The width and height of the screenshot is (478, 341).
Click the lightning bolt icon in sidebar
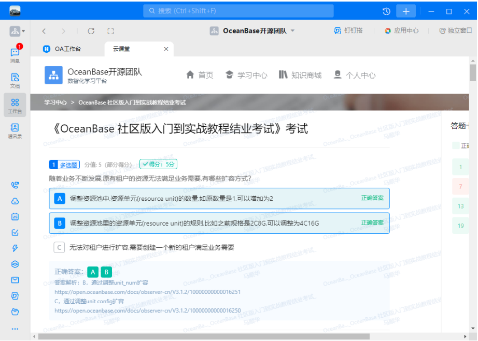pyautogui.click(x=15, y=248)
